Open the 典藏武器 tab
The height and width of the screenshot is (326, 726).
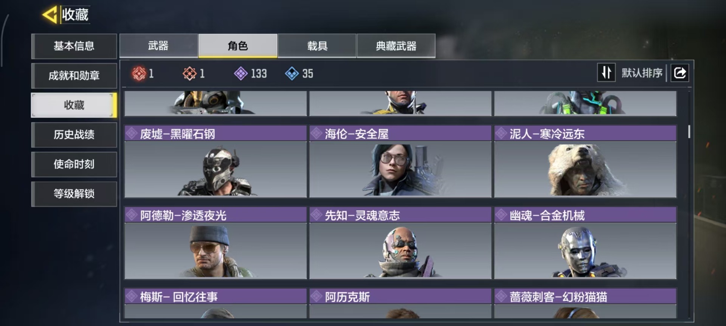click(396, 46)
